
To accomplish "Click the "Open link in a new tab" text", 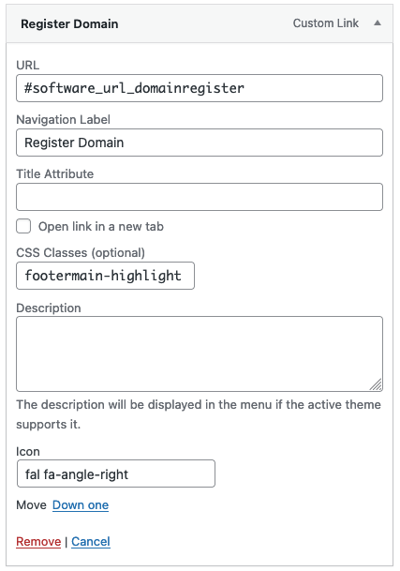I will [101, 227].
